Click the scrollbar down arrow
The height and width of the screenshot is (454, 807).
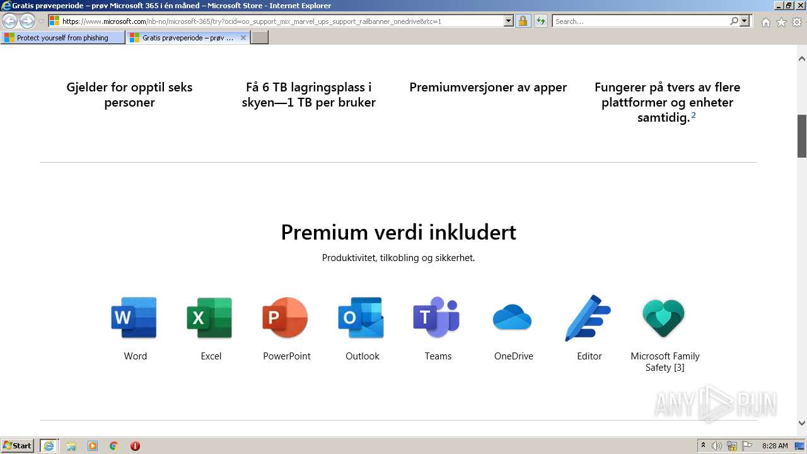[x=802, y=423]
